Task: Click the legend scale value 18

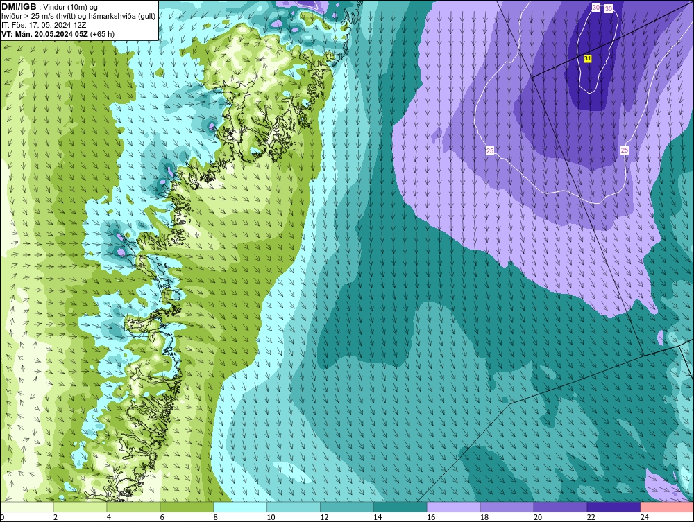Action: click(484, 517)
